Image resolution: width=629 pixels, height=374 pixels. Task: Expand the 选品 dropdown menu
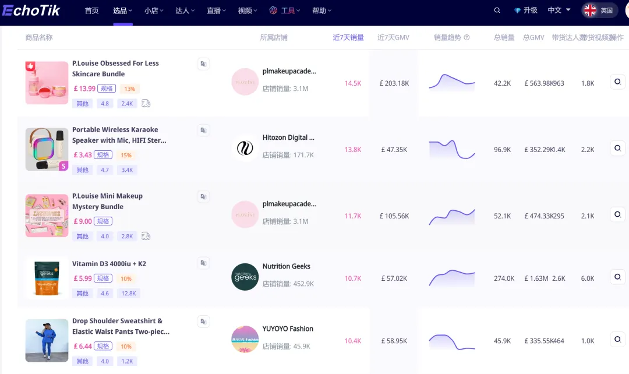122,10
